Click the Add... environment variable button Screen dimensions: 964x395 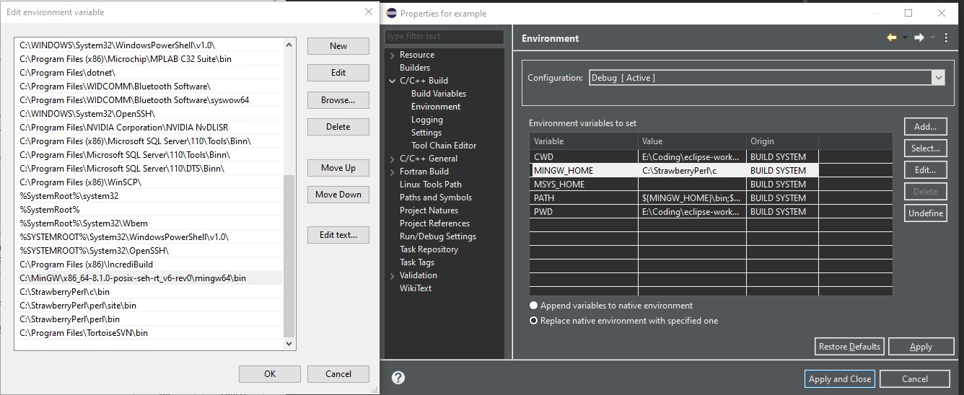click(924, 127)
